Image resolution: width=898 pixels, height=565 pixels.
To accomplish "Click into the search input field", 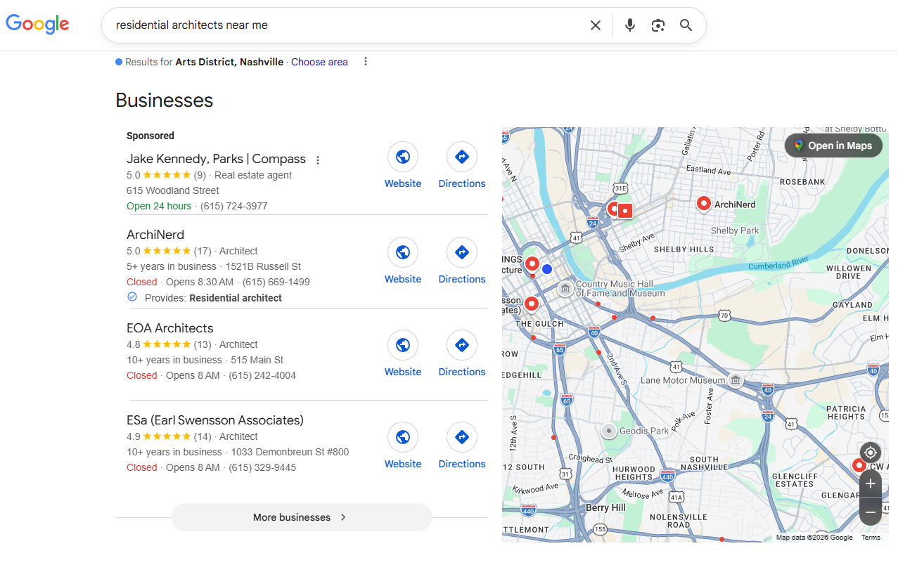I will click(345, 25).
